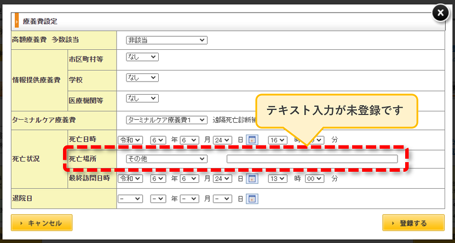Click the キャンセル button
The height and width of the screenshot is (243, 455).
[x=42, y=223]
